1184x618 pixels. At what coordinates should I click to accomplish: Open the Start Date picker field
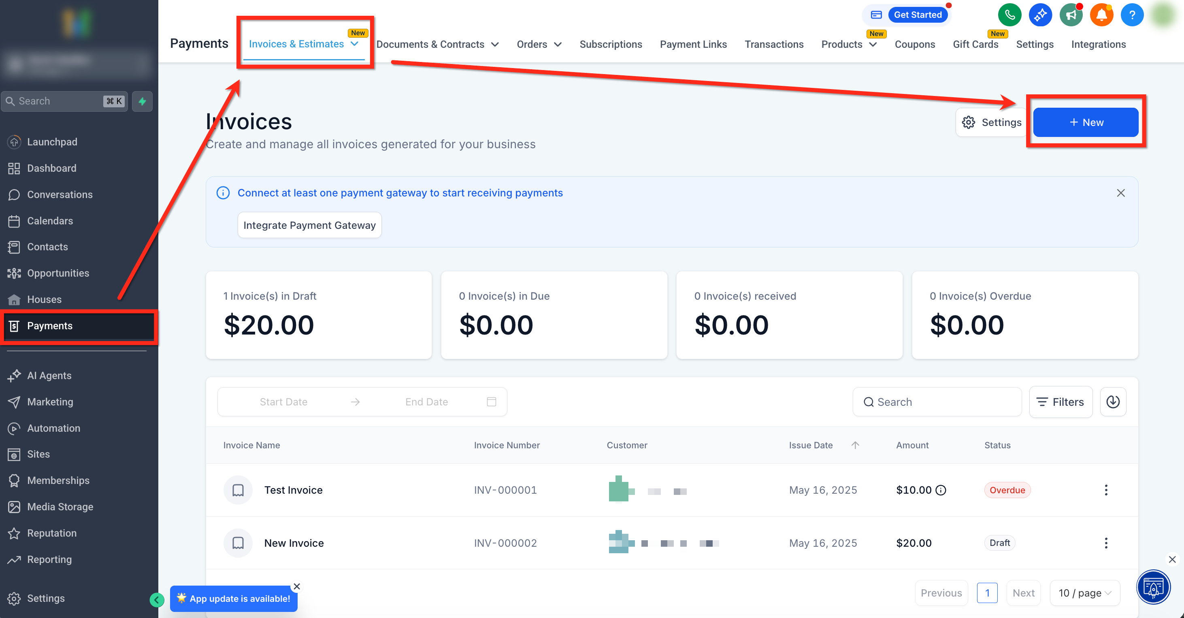coord(283,401)
